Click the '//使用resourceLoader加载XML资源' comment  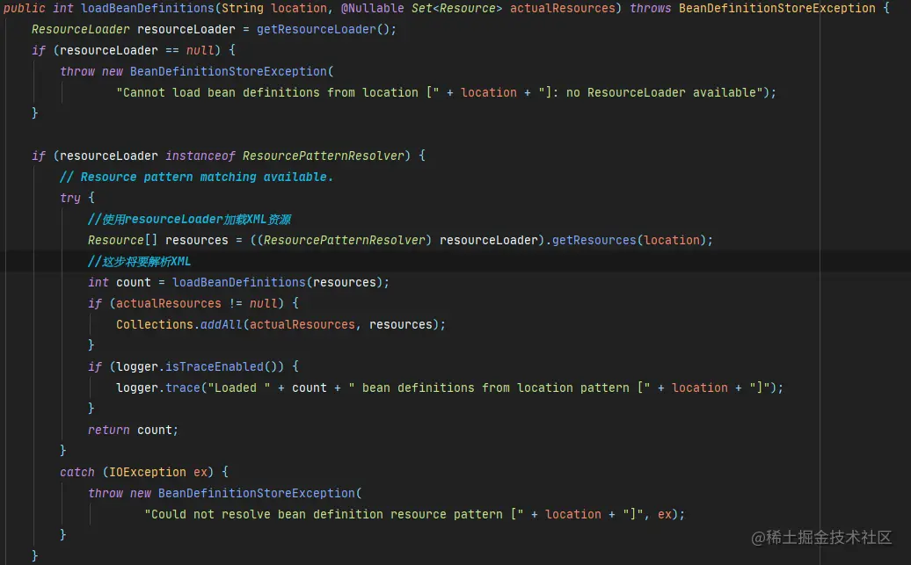click(x=189, y=219)
